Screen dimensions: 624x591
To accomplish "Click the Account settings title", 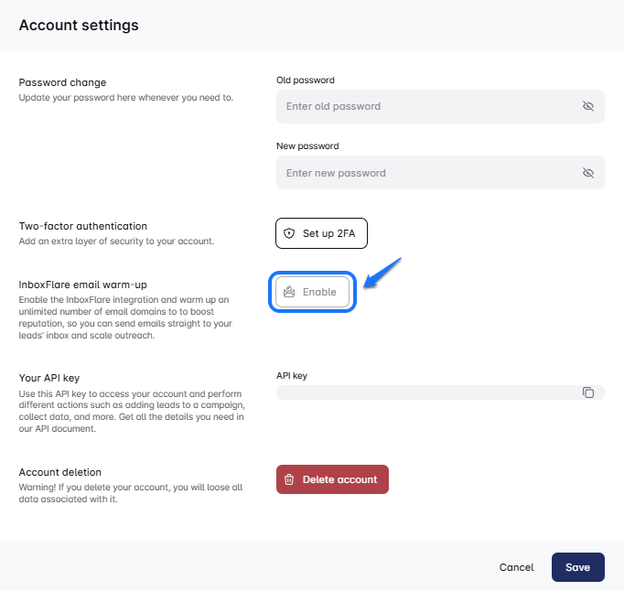I will pyautogui.click(x=79, y=26).
